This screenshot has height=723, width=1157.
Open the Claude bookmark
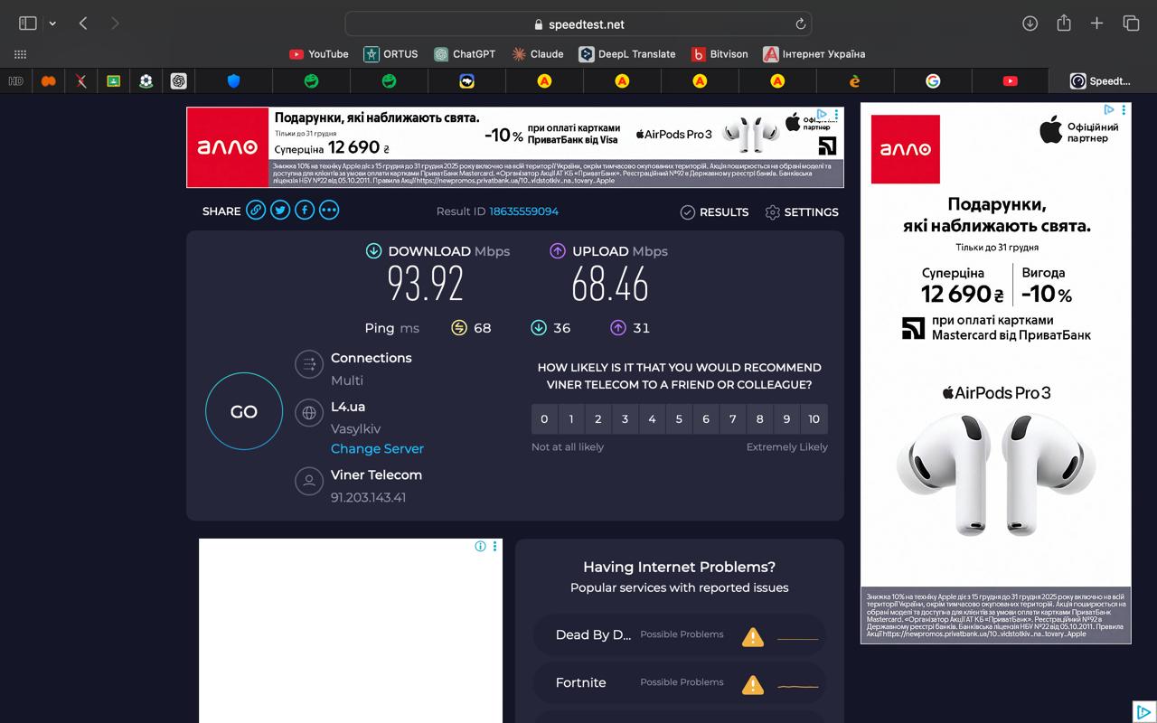click(x=538, y=54)
